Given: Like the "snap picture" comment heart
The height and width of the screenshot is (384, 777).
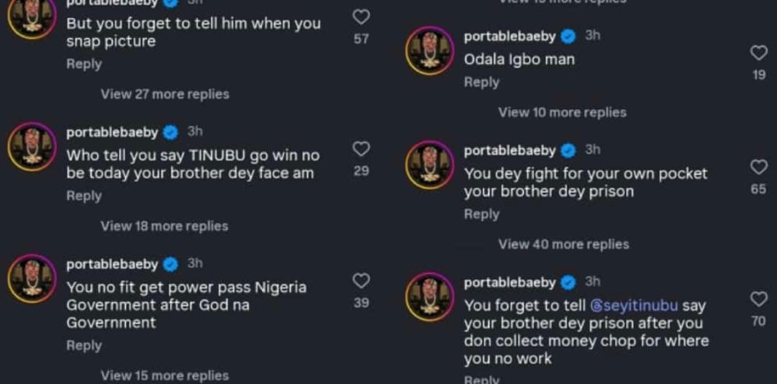Looking at the screenshot, I should click(x=361, y=17).
